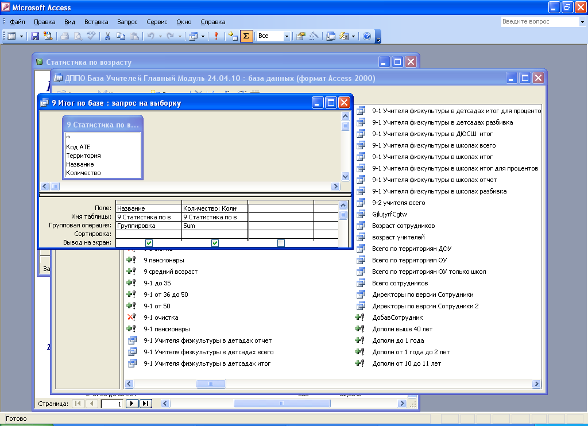588x426 pixels.
Task: Click database window horizontal scrollbar thumb
Action: (x=211, y=384)
